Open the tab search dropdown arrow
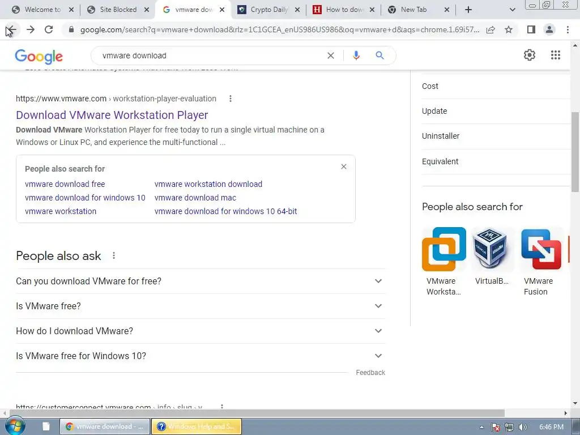Viewport: 580px width, 435px height. pyautogui.click(x=512, y=10)
